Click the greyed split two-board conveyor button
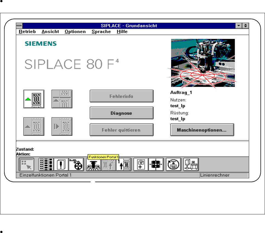The image size is (265, 233). (62, 99)
